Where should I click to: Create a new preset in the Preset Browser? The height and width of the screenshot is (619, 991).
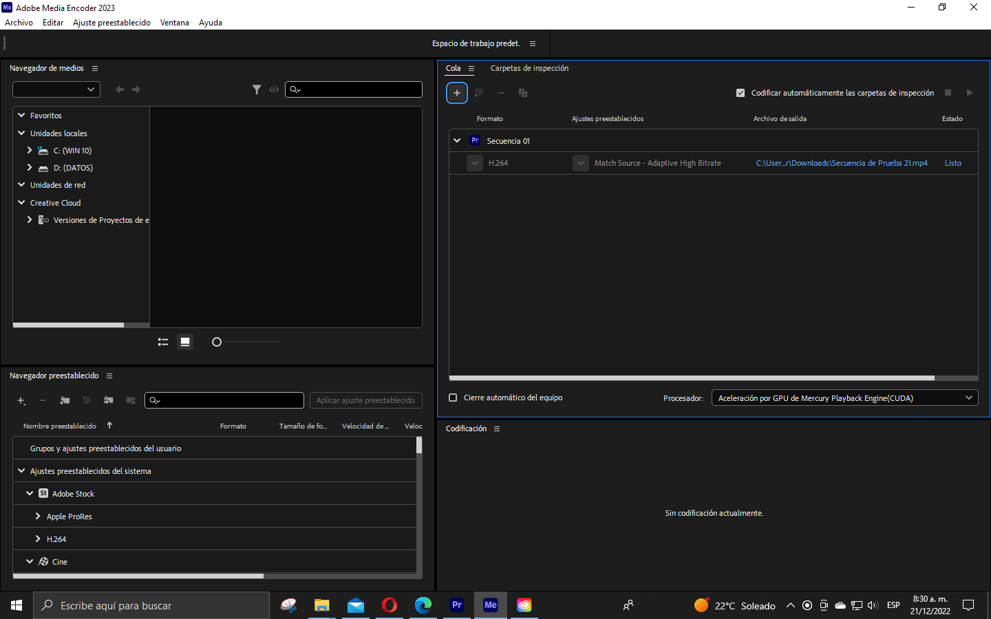[21, 400]
